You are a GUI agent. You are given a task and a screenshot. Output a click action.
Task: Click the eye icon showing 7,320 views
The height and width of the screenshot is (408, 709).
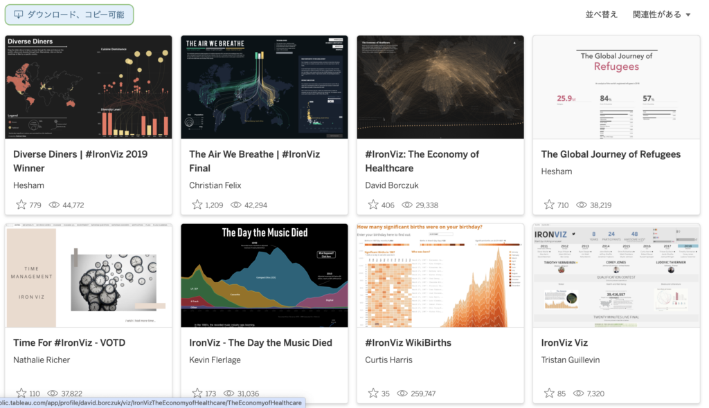578,392
